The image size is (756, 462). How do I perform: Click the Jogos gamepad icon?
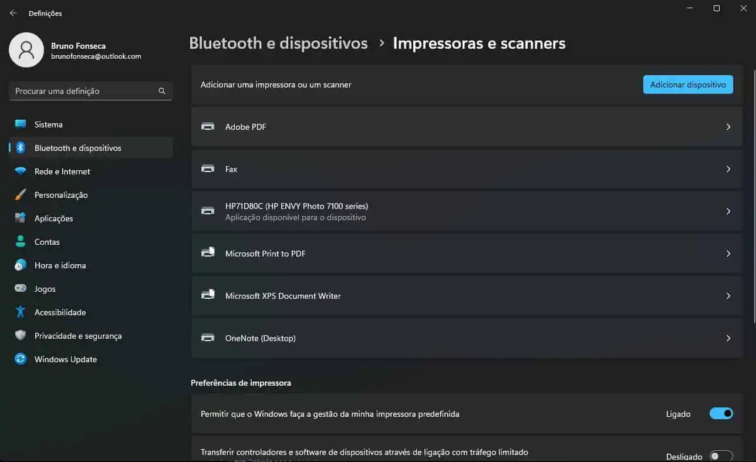coord(21,289)
